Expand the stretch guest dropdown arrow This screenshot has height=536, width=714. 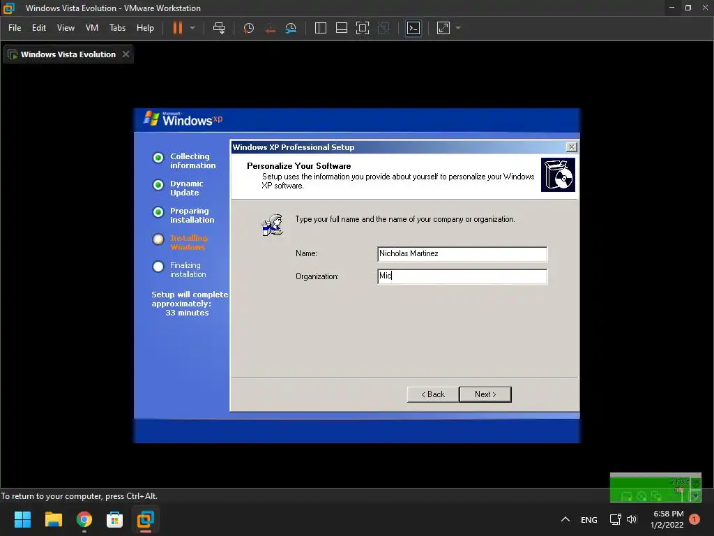coord(458,28)
